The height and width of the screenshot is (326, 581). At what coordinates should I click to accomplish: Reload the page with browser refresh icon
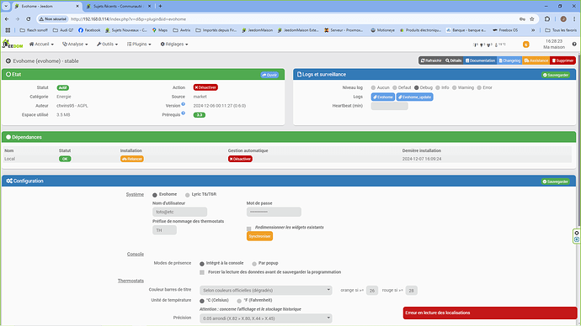pyautogui.click(x=28, y=18)
